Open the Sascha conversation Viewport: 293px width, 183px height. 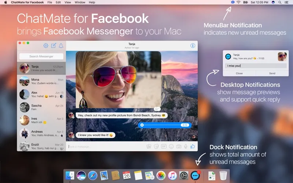tap(41, 107)
